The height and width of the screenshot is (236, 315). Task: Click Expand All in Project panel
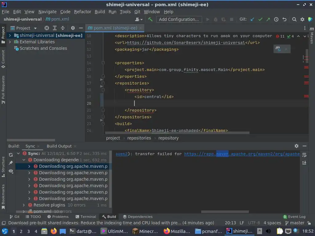click(55, 28)
